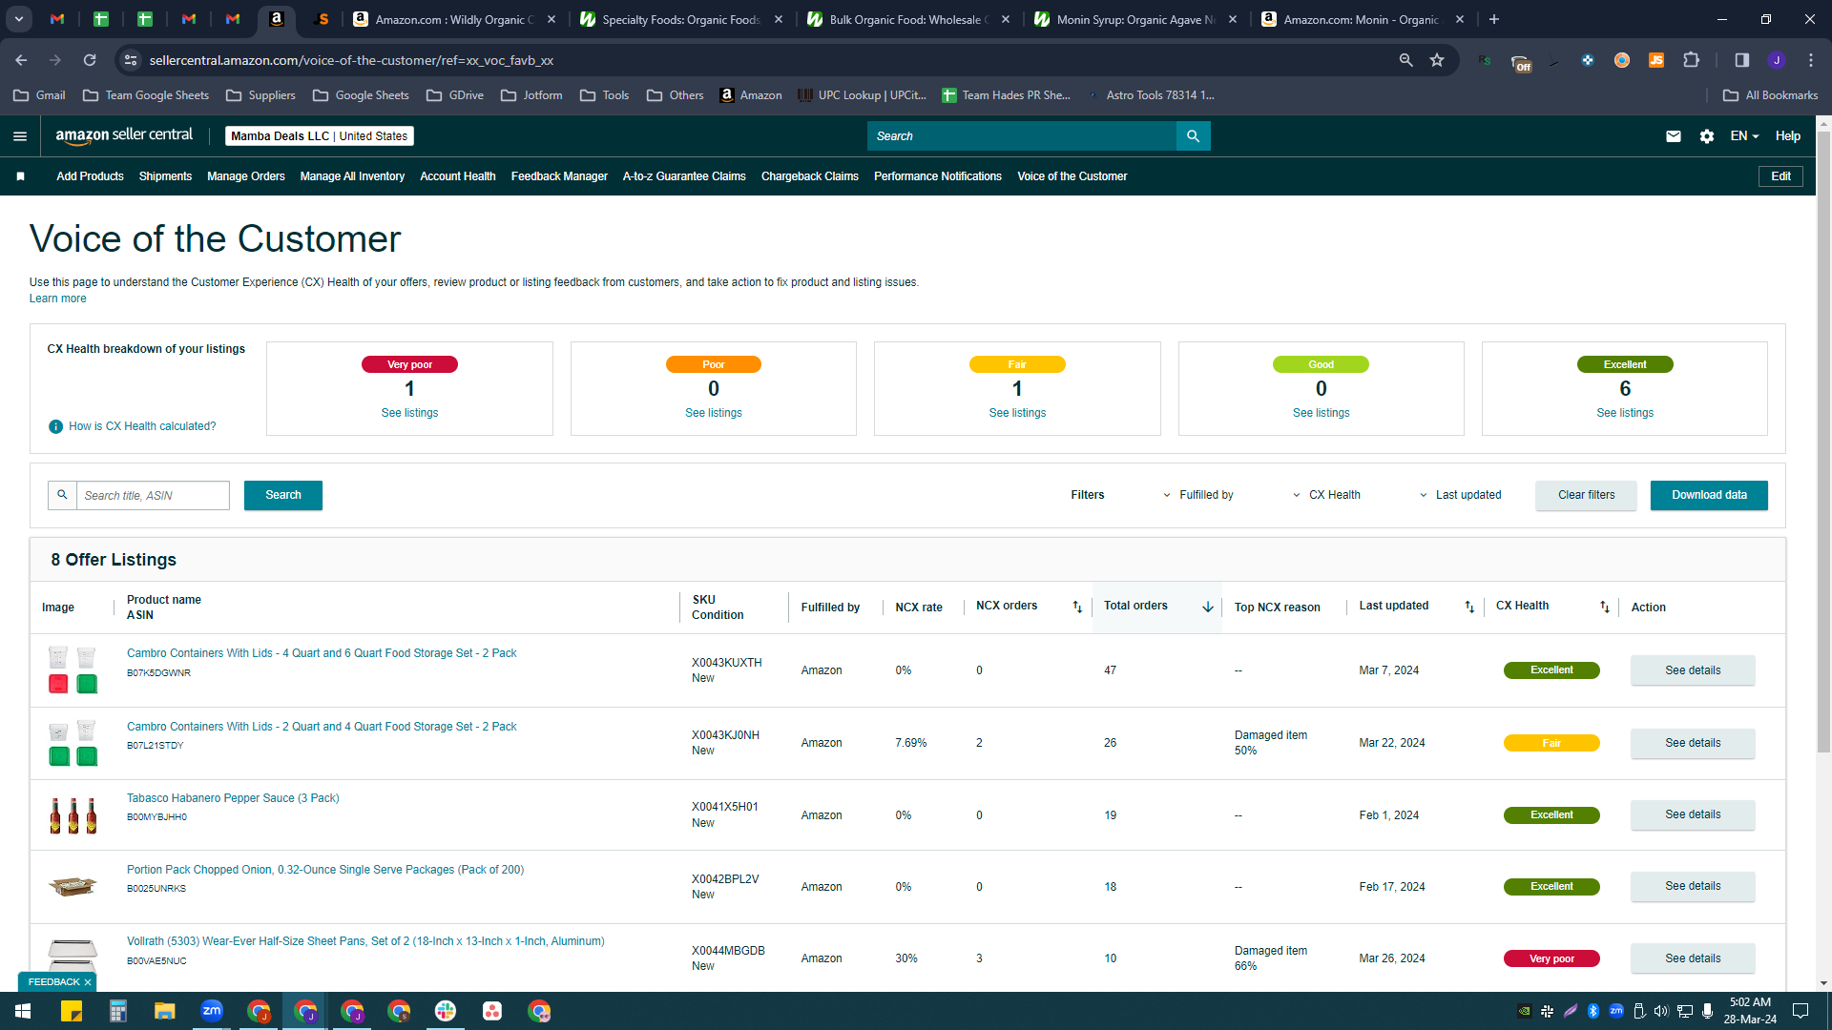Open File Explorer from the taskbar

point(165,1011)
